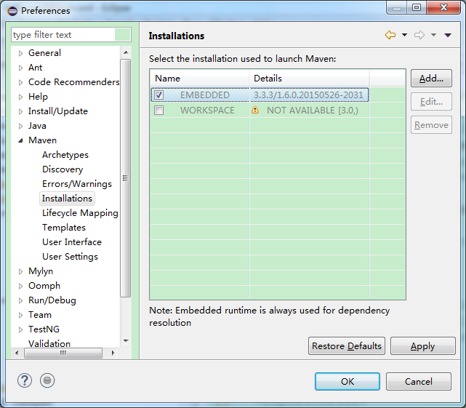This screenshot has width=466, height=408.
Task: Open User Settings under Maven
Action: pos(70,257)
